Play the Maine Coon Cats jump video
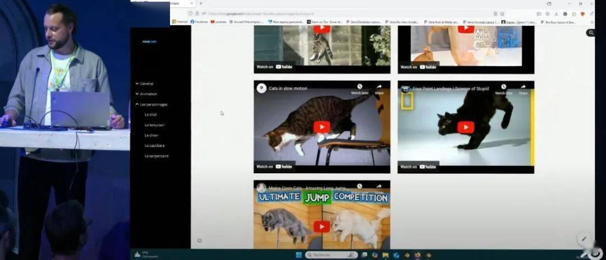This screenshot has height=260, width=606. [322, 226]
